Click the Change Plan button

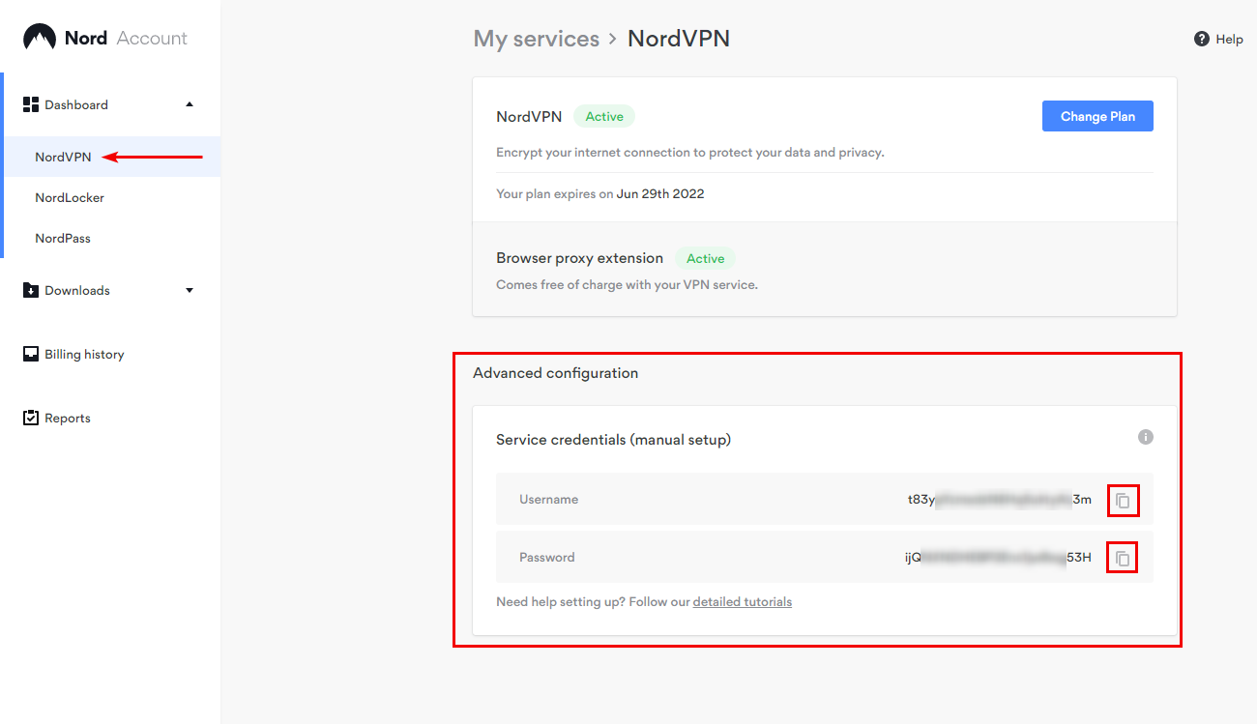pyautogui.click(x=1097, y=115)
